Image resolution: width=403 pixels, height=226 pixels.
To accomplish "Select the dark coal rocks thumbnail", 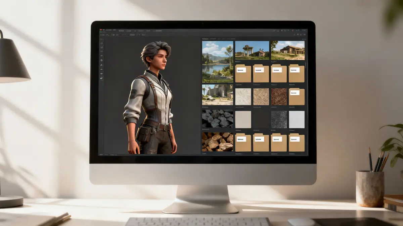I will click(x=217, y=119).
